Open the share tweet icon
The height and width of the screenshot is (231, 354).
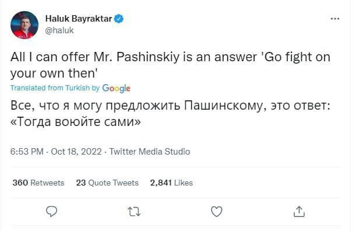point(299,212)
